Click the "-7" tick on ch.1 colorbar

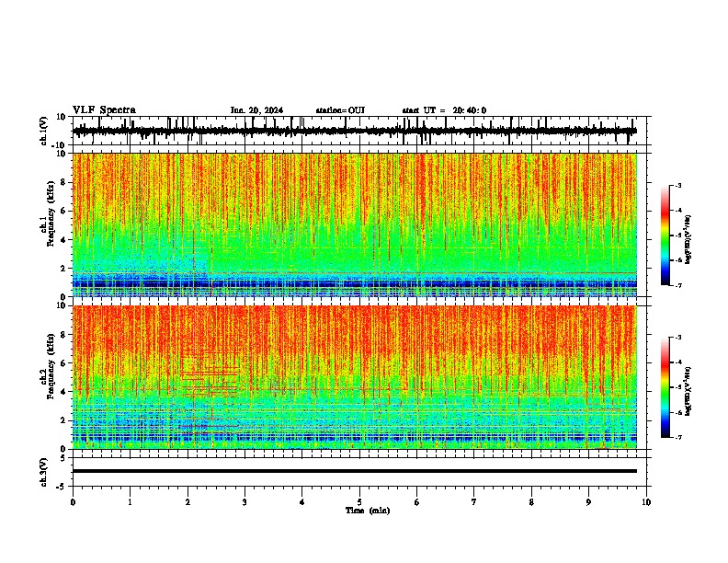pyautogui.click(x=677, y=286)
